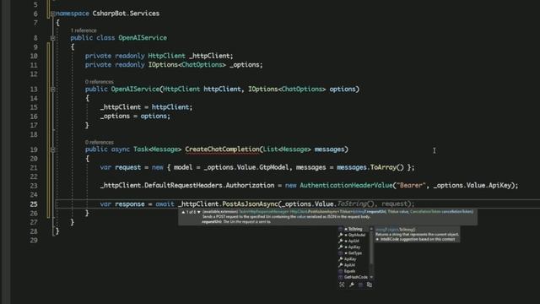Viewport: 540px width, 304px height.
Task: Pick starred ApiUrl suggestion in IntelliSense
Action: tap(353, 241)
